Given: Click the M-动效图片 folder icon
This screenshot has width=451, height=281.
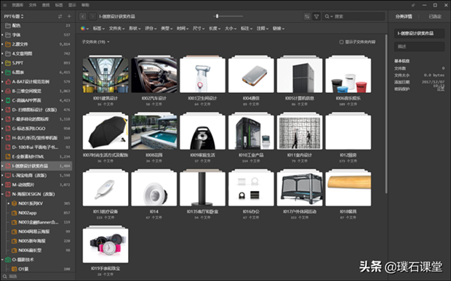Looking at the screenshot, I should click(8, 185).
